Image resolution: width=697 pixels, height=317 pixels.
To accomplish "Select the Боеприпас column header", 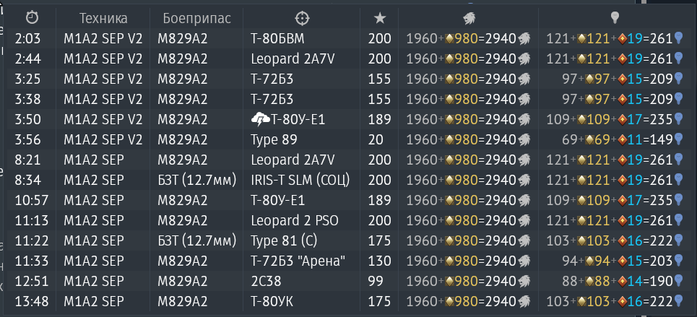I will point(197,18).
